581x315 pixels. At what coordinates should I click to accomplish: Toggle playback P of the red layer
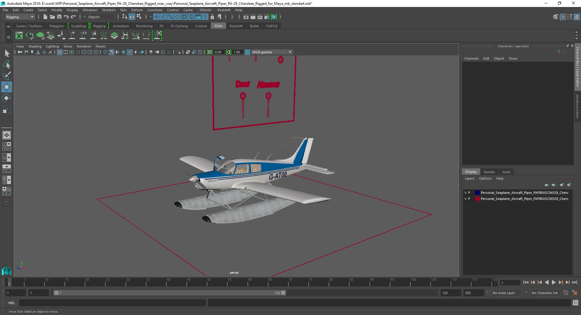(469, 199)
